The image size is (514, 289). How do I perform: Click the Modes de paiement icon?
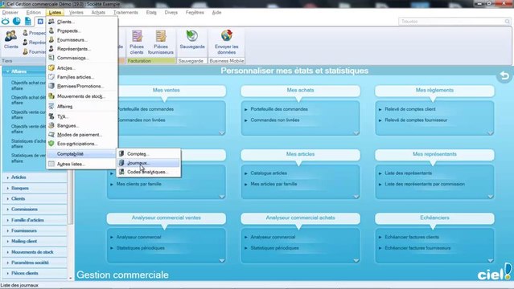(51, 135)
